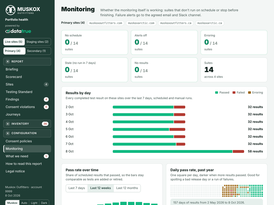The width and height of the screenshot is (274, 205).
Task: Click the Findings badge showing 4
Action: tap(46, 99)
